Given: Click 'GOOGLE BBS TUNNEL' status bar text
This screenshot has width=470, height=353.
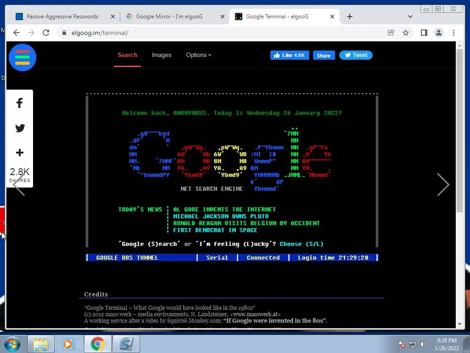Looking at the screenshot, I should (x=127, y=258).
